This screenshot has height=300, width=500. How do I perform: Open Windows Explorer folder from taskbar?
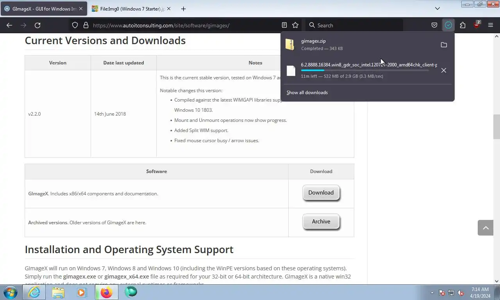(x=58, y=292)
